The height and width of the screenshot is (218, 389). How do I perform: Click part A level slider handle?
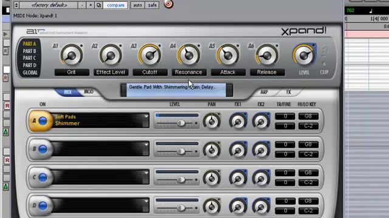pos(181,123)
